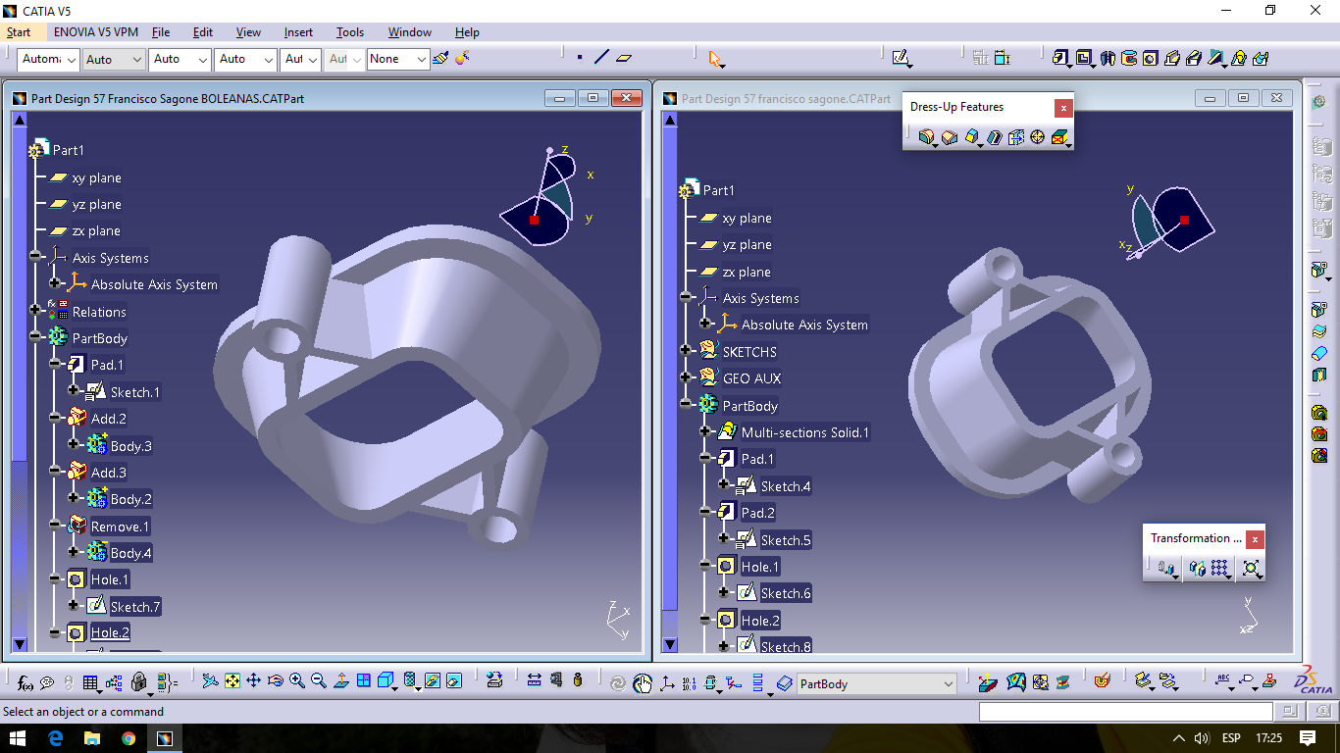The width and height of the screenshot is (1340, 753).
Task: Expand the SKETCHS node in right tree
Action: click(686, 350)
